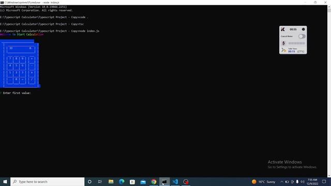Image resolution: width=331 pixels, height=186 pixels.
Task: Click the muted microphone icon in Krisp widget
Action: tap(283, 43)
